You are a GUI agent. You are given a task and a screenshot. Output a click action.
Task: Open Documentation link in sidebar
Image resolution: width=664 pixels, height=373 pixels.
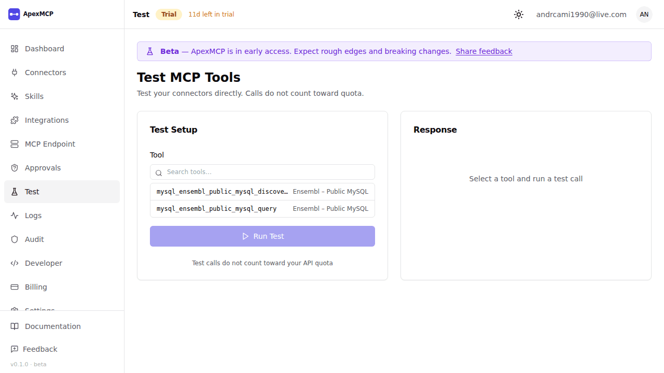pos(62,326)
